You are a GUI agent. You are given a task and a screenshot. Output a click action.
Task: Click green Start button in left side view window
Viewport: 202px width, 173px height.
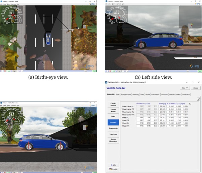click(x=200, y=71)
